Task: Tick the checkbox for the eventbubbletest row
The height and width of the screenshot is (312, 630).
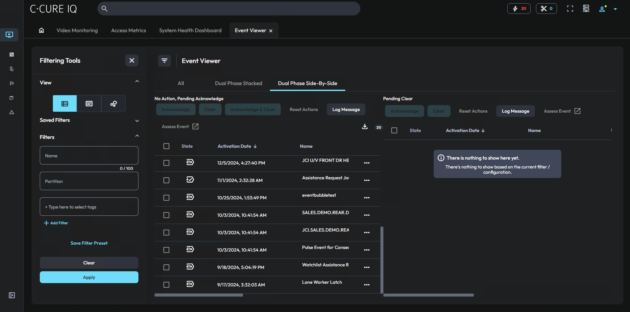Action: click(166, 198)
